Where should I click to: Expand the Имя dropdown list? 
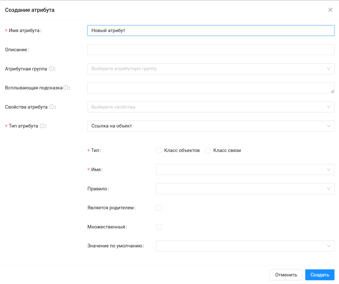point(245,170)
